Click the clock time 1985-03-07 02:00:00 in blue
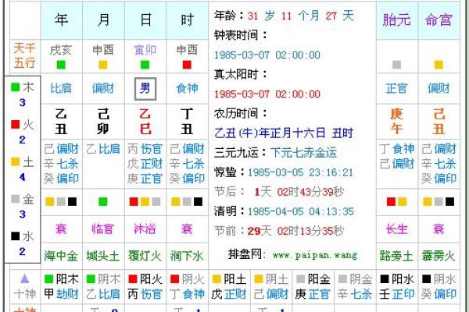 pos(267,55)
